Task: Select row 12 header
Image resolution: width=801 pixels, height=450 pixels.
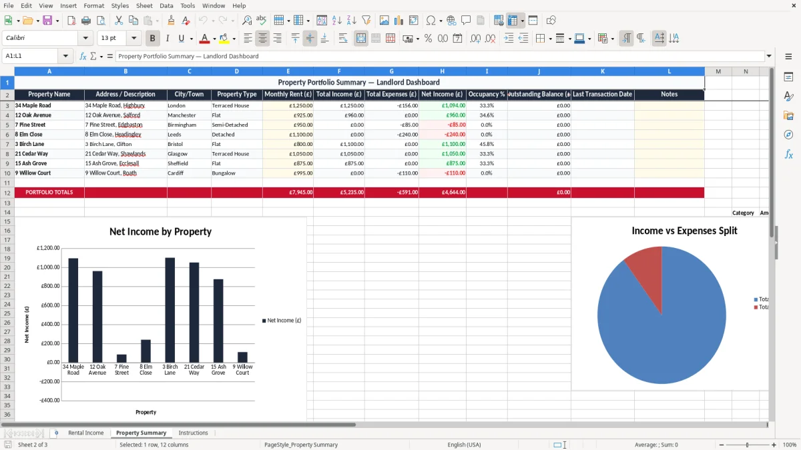Action: 7,192
